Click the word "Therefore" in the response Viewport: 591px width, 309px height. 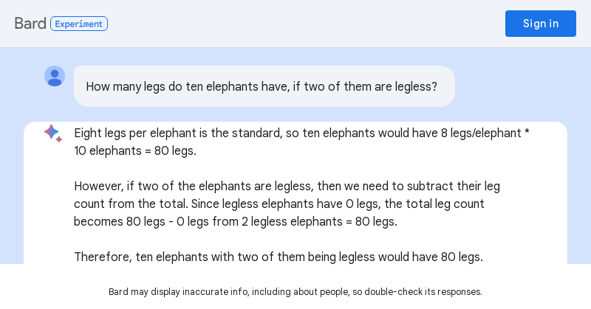point(102,257)
